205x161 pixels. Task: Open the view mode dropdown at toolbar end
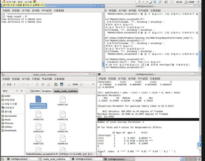click(93, 84)
